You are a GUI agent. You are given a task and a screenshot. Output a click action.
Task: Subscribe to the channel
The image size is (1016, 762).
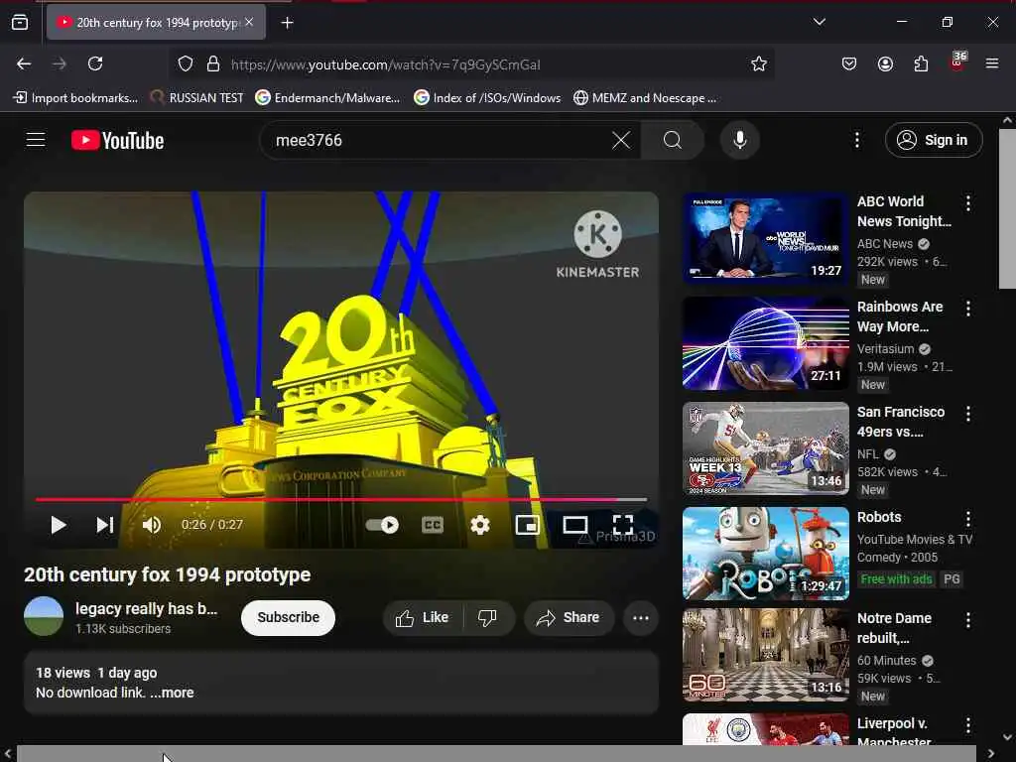289,617
